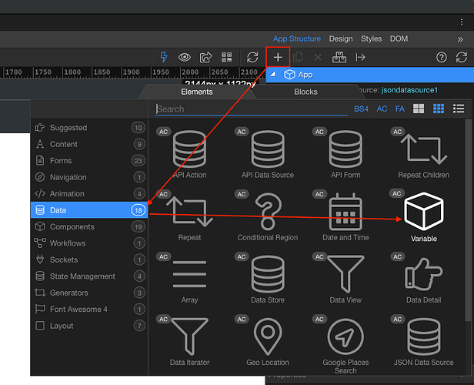Image resolution: width=474 pixels, height=385 pixels.
Task: Open the Font Awesome 4 category
Action: [x=89, y=309]
